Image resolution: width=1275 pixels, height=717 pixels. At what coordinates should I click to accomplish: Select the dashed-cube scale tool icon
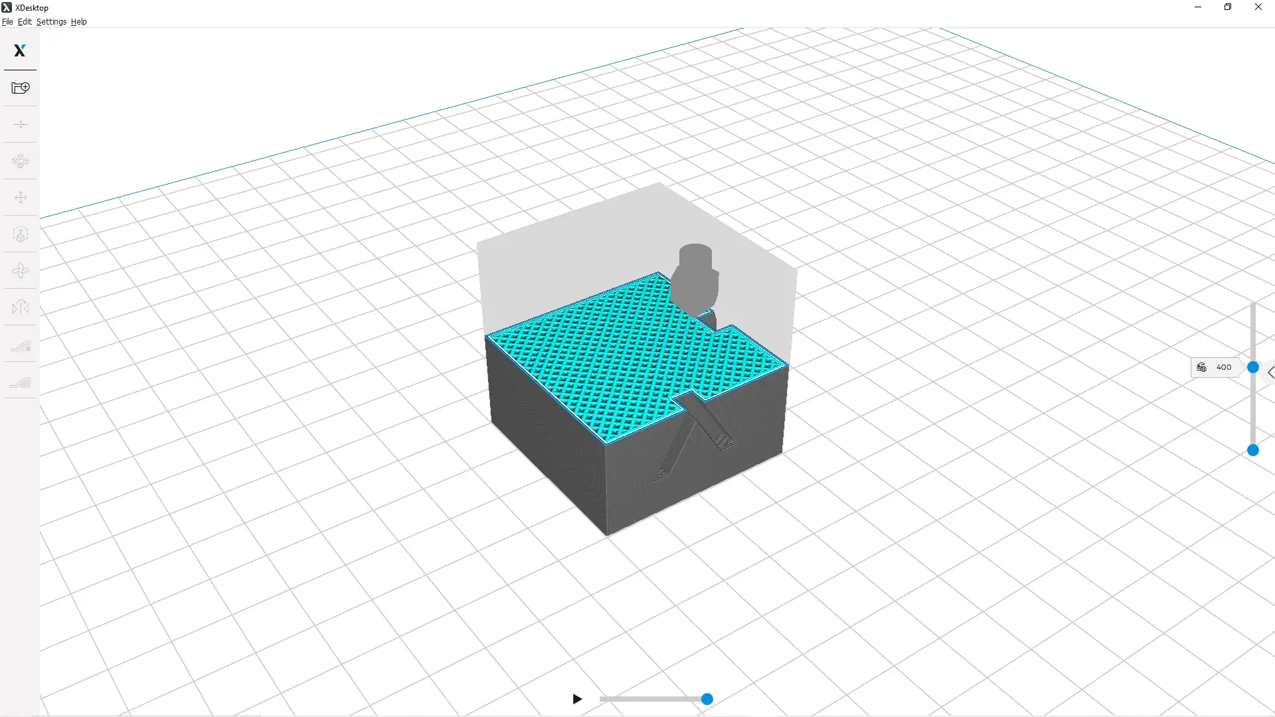(x=20, y=234)
